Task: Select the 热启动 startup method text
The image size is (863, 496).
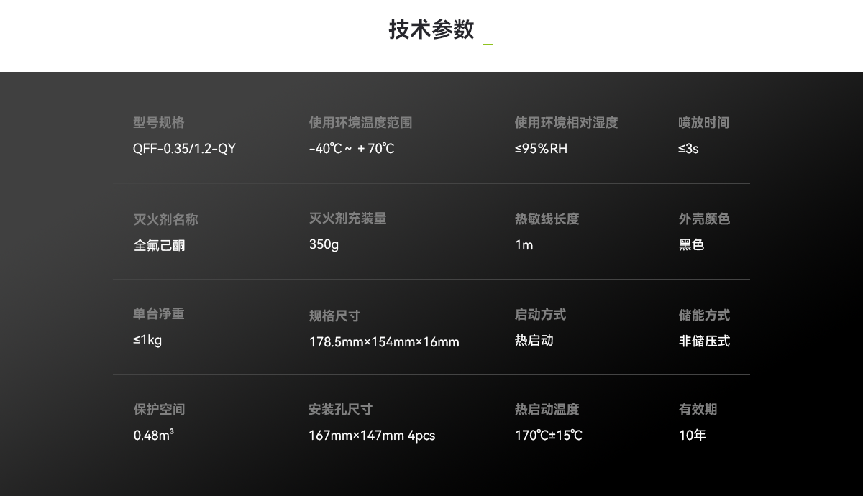Action: 534,341
